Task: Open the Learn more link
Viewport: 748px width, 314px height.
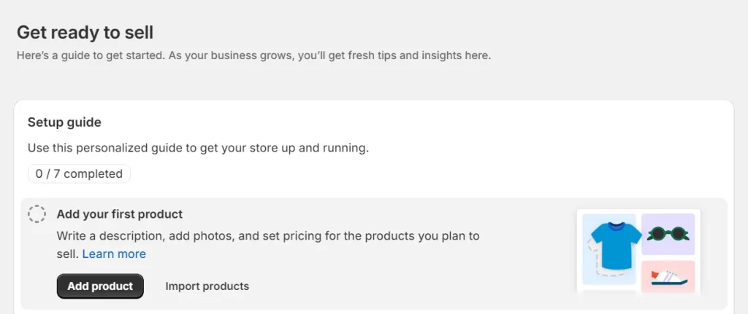Action: coord(114,254)
